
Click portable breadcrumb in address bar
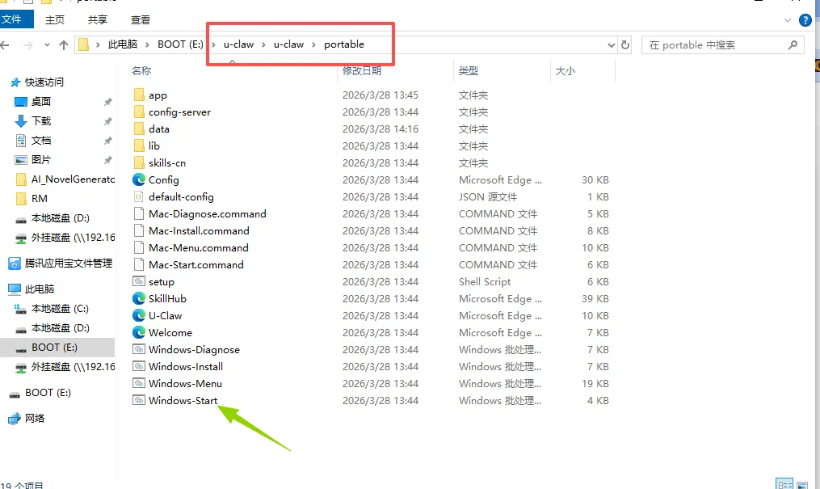pyautogui.click(x=343, y=44)
